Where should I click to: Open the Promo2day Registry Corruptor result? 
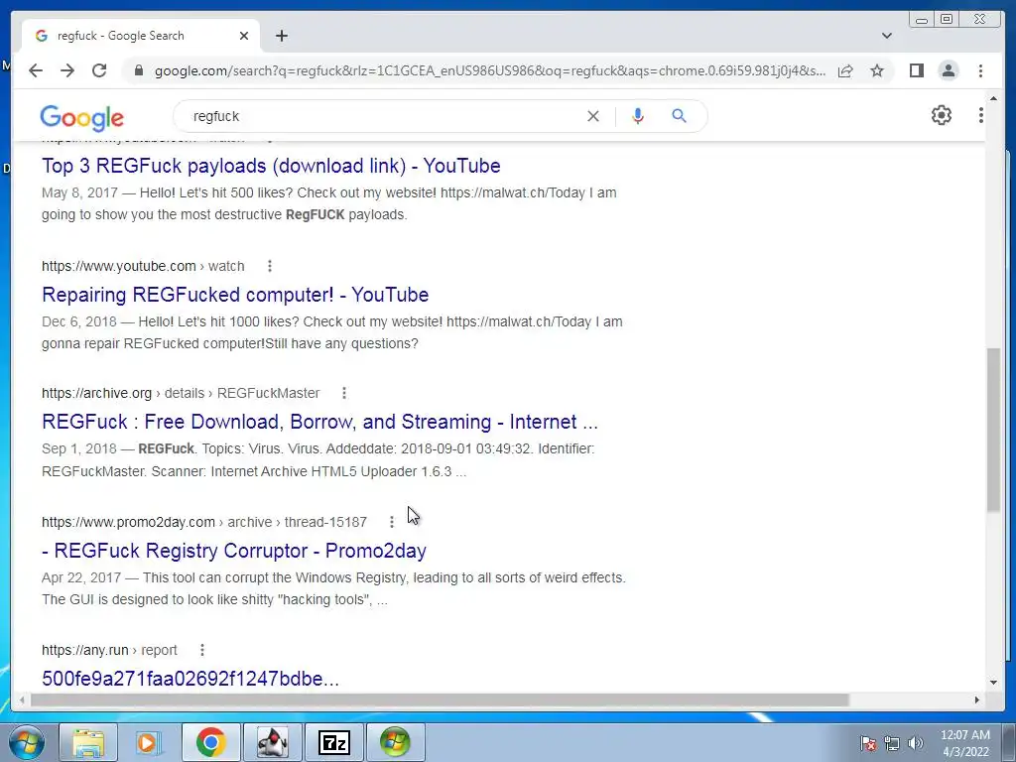[234, 551]
